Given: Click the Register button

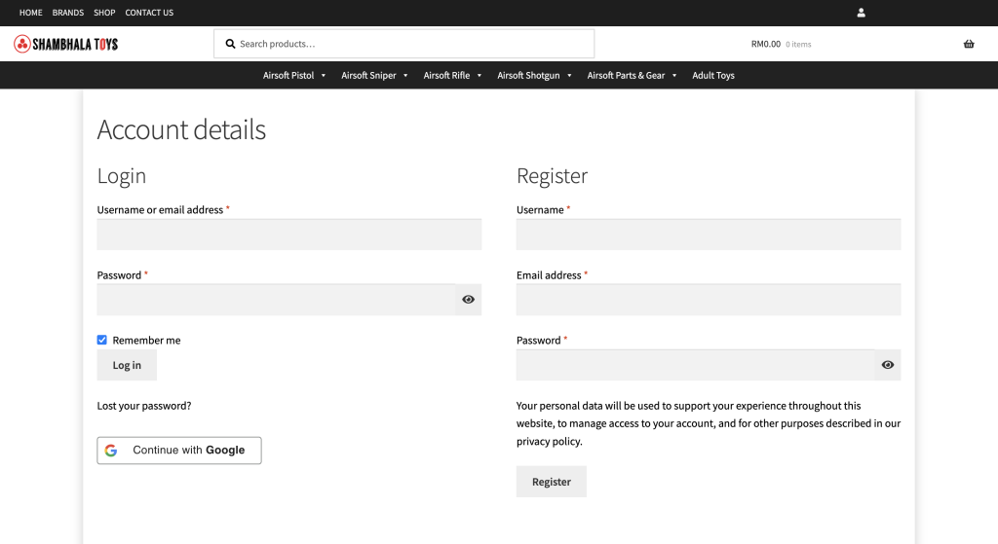Looking at the screenshot, I should point(551,482).
